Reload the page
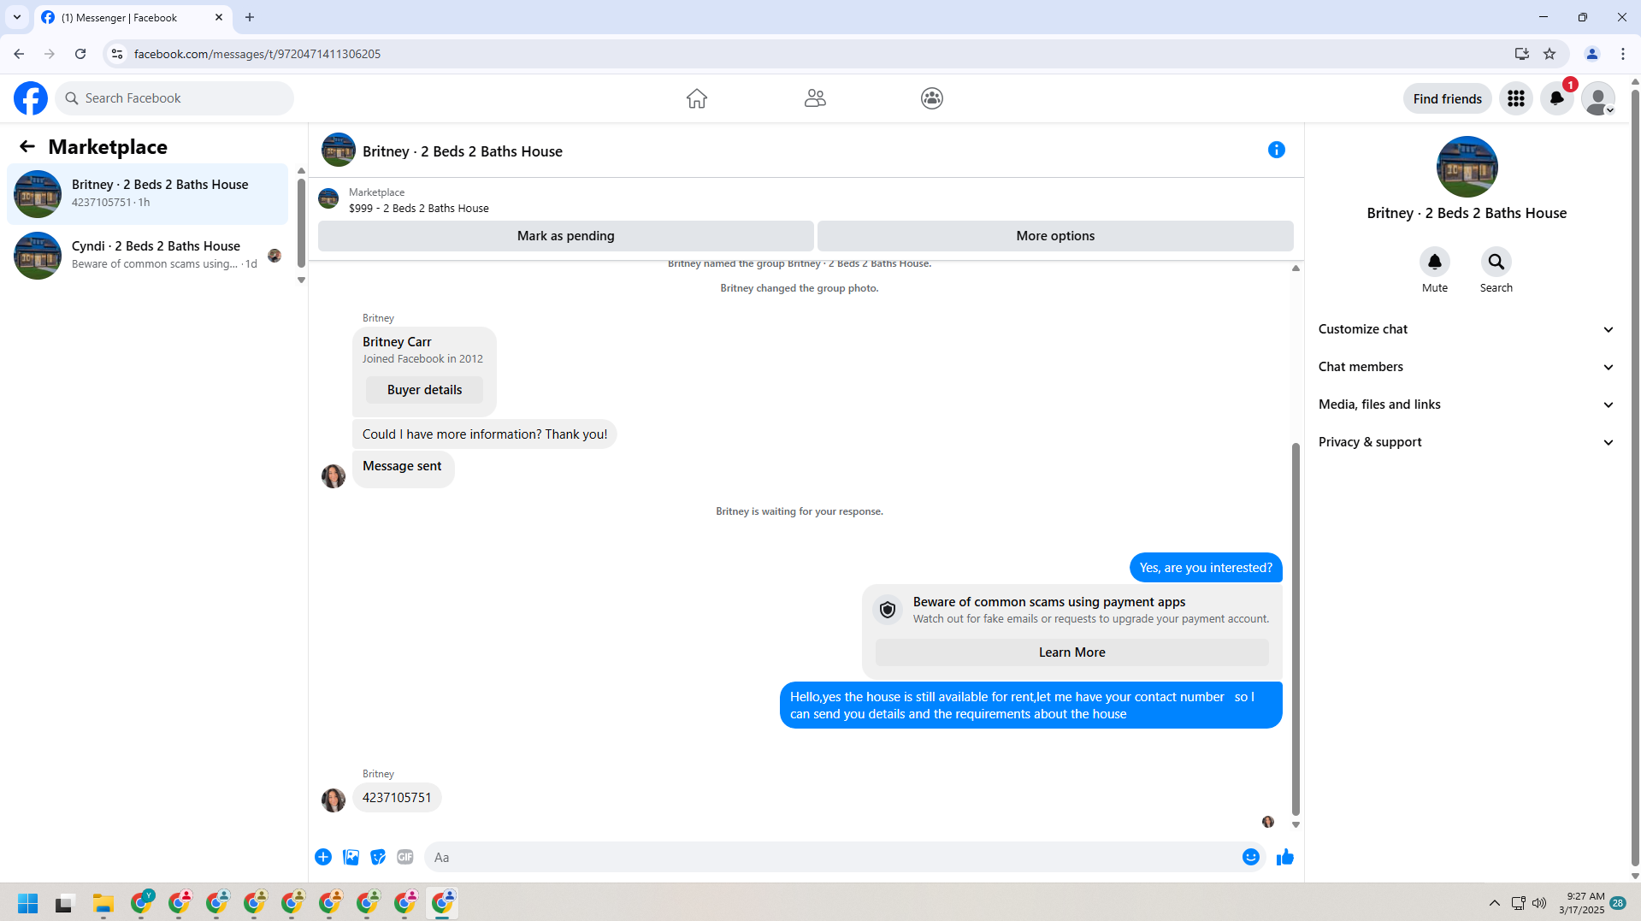Screen dimensions: 1641x921 click(80, 54)
